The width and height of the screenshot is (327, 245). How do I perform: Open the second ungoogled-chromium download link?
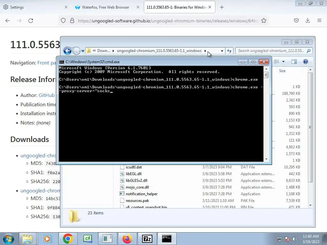pyautogui.click(x=40, y=191)
